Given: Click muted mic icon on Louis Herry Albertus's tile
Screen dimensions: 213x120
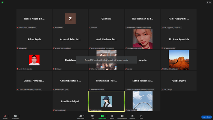Looking at the screenshot, I should 18,69.
